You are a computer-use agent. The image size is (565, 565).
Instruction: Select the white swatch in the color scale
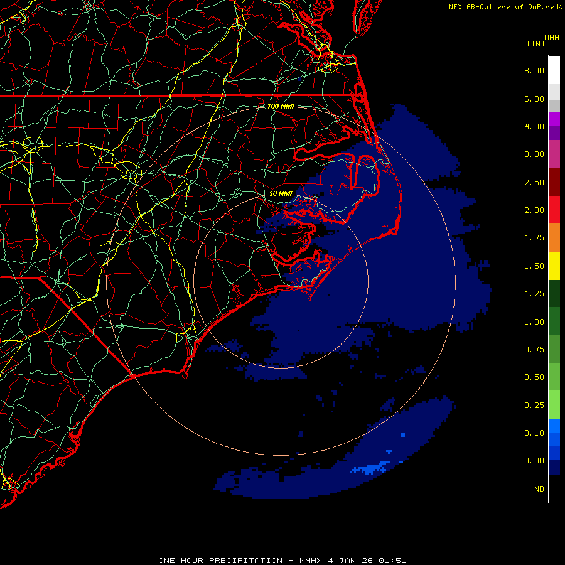coord(554,70)
